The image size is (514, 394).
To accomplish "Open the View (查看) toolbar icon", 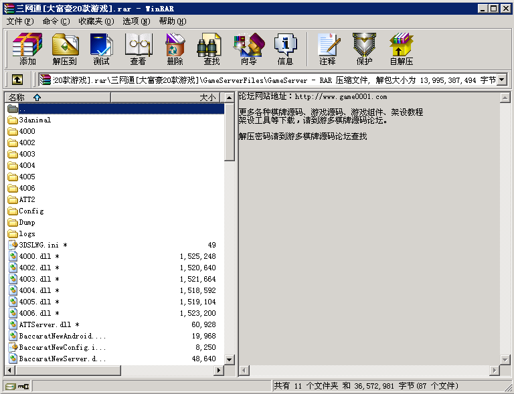I will 138,49.
